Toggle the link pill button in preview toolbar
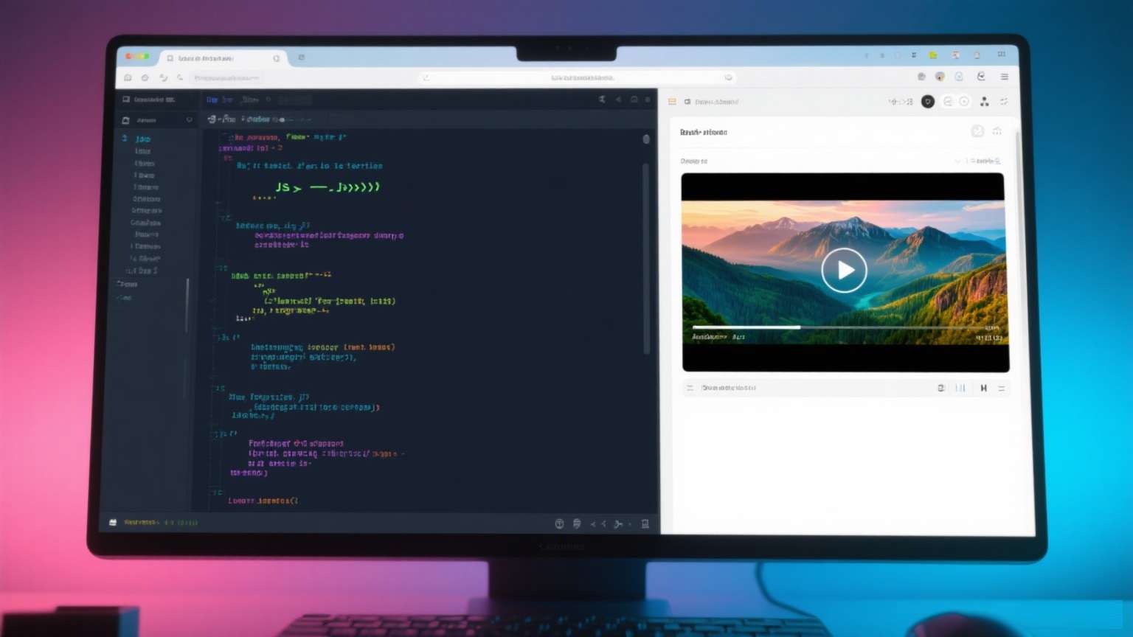The height and width of the screenshot is (637, 1133). click(x=948, y=102)
